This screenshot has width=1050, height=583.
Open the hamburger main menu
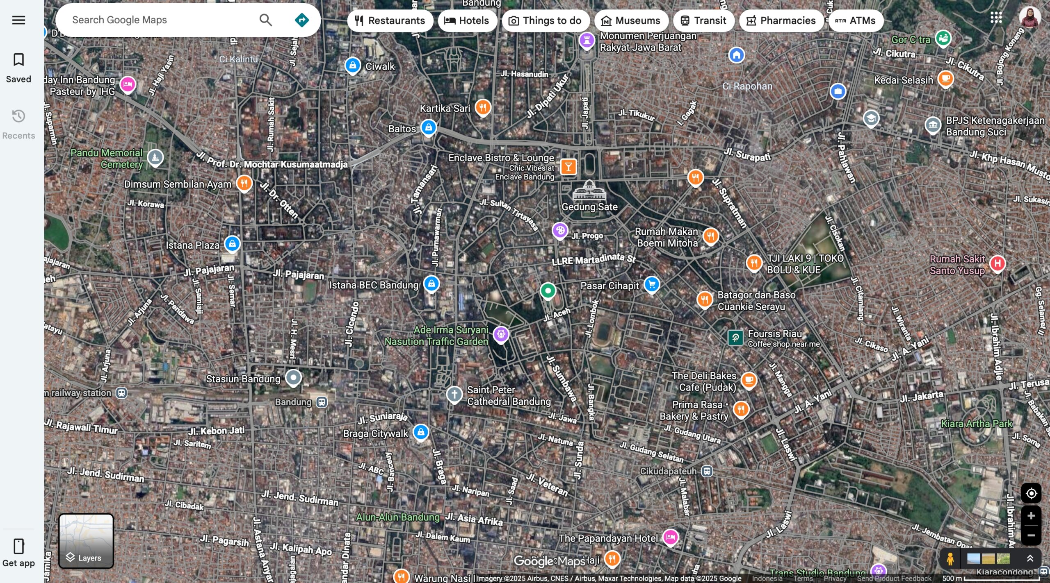tap(18, 20)
